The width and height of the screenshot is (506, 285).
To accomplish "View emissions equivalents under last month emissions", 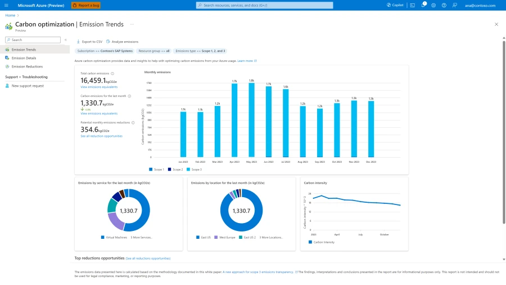I will [99, 113].
